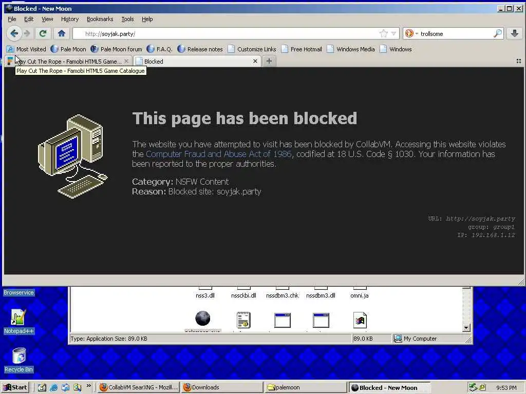This screenshot has height=394, width=526.
Task: Open the Tools menu
Action: (x=127, y=19)
